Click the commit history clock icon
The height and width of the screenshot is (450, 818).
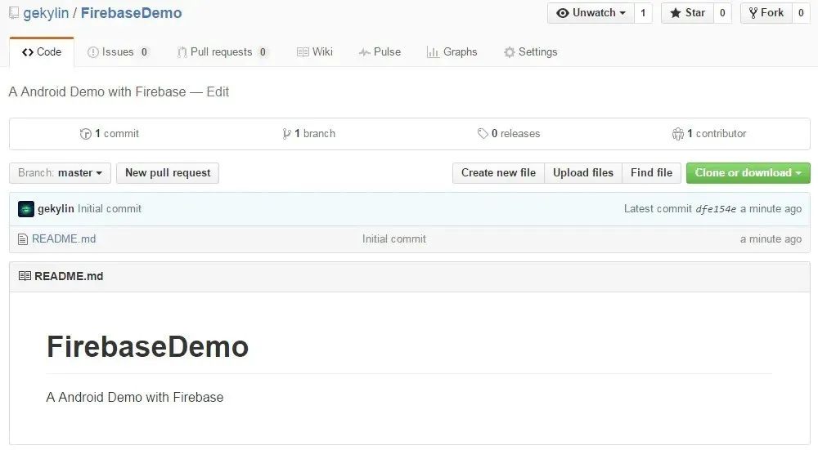pyautogui.click(x=86, y=134)
